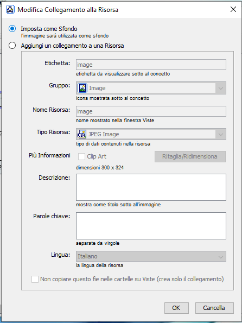This screenshot has height=323, width=242.
Task: Enable Non copiare questo file checkbox
Action: (35, 280)
